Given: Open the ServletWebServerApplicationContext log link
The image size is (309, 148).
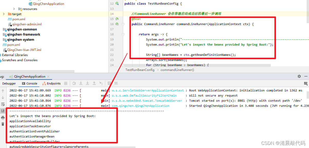Looking at the screenshot, I should click(x=148, y=90).
